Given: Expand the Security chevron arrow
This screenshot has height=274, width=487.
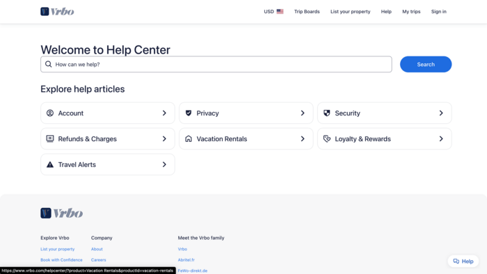Looking at the screenshot, I should pyautogui.click(x=441, y=113).
